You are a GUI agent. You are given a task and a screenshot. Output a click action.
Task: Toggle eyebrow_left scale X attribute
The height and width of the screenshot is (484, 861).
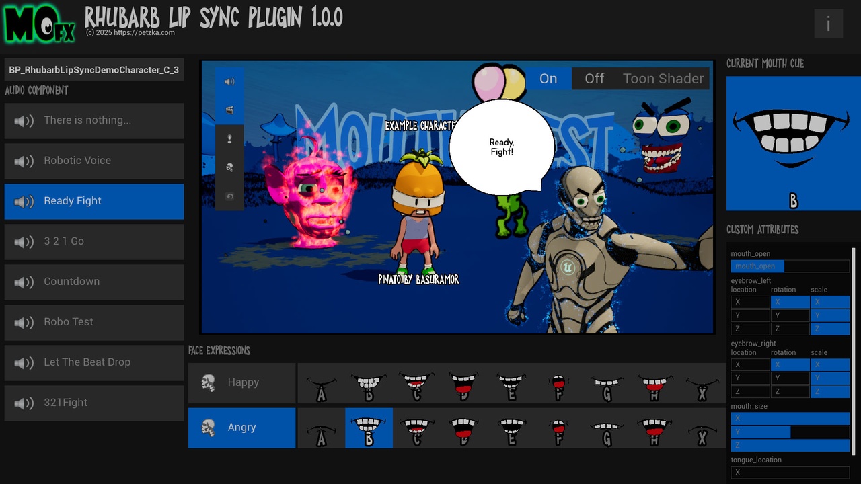tap(830, 302)
